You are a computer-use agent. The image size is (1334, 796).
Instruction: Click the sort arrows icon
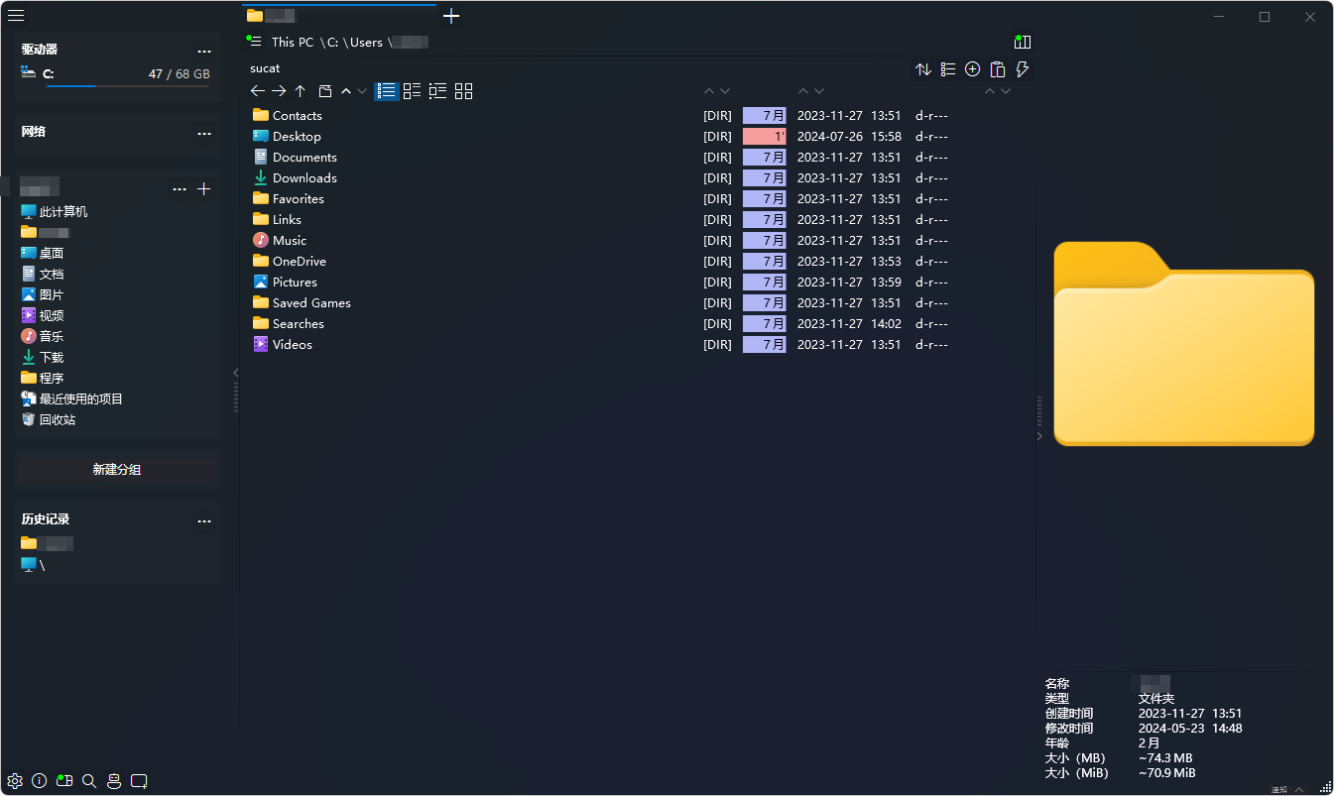[x=923, y=69]
